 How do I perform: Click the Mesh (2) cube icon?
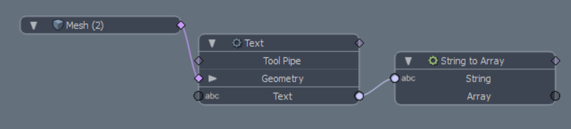pos(58,25)
